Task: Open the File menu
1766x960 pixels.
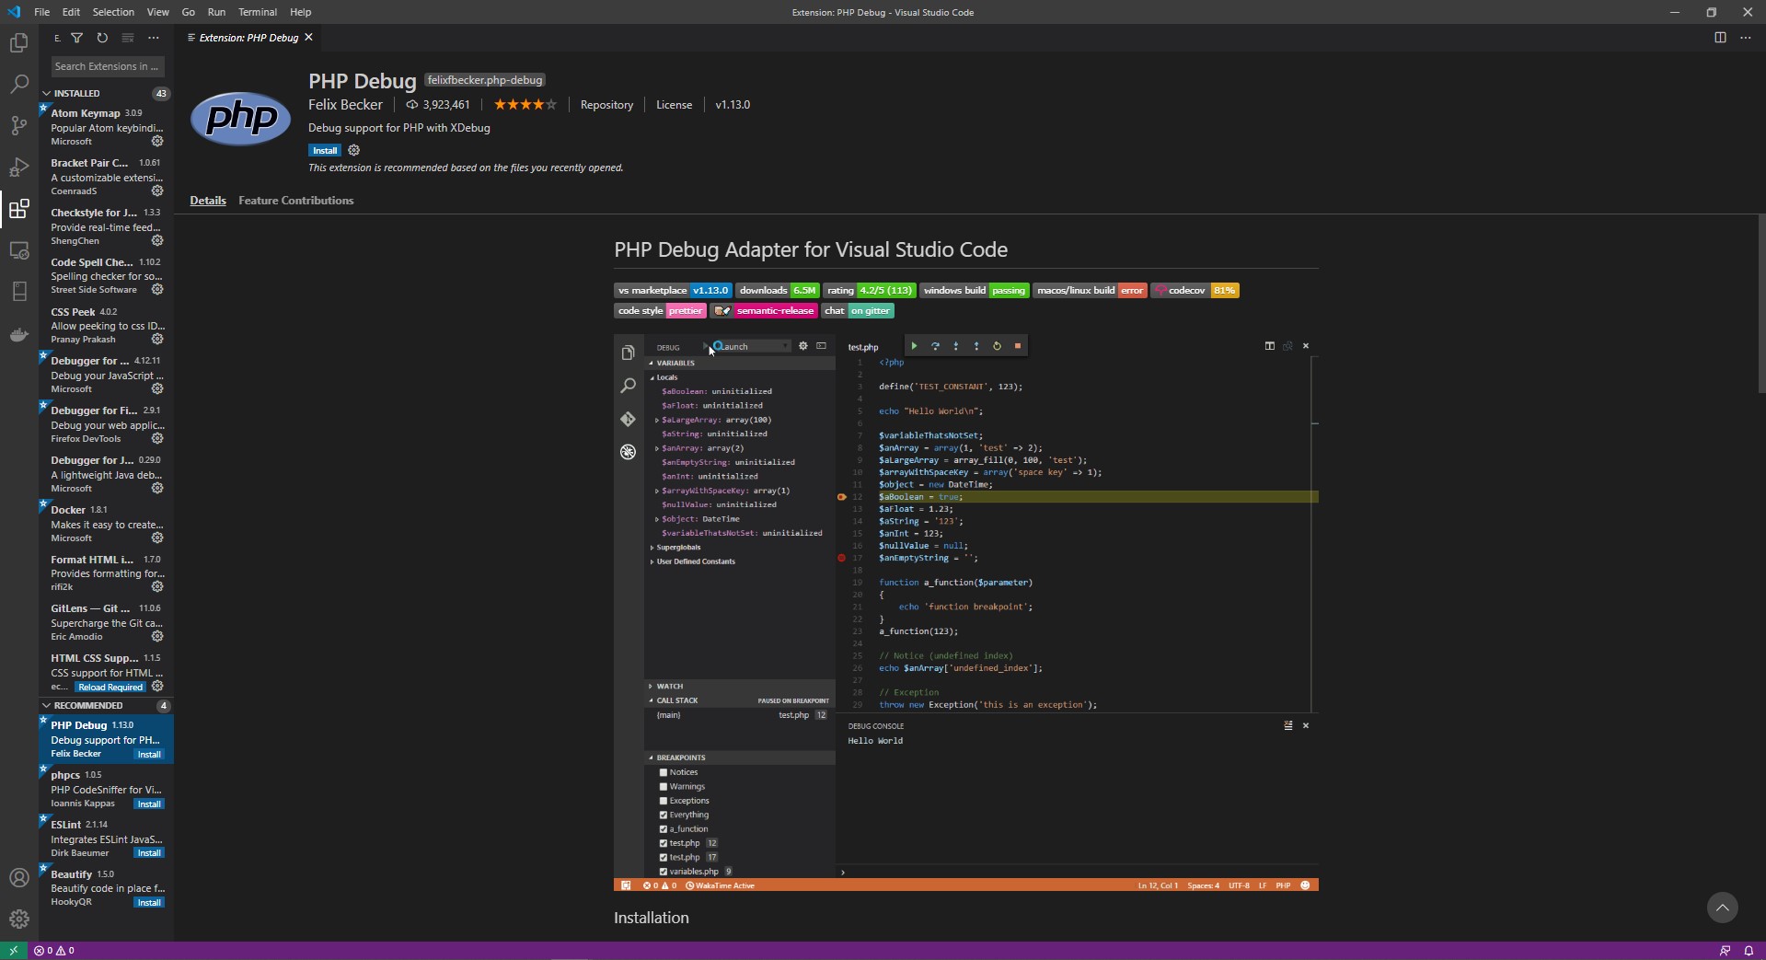Action: point(41,12)
